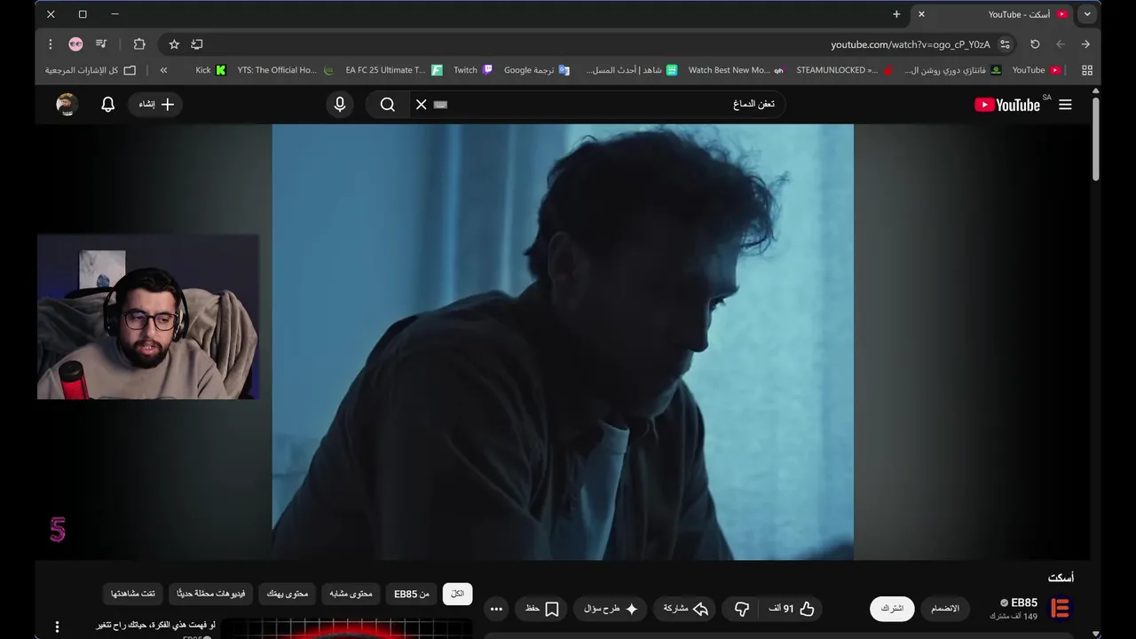The width and height of the screenshot is (1136, 639).
Task: Open the EB85 channel avatar
Action: click(x=1060, y=609)
